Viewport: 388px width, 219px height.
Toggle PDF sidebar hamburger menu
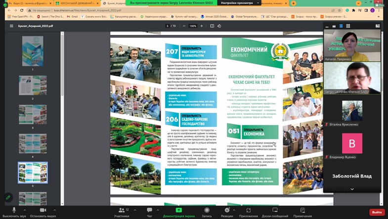[11, 26]
